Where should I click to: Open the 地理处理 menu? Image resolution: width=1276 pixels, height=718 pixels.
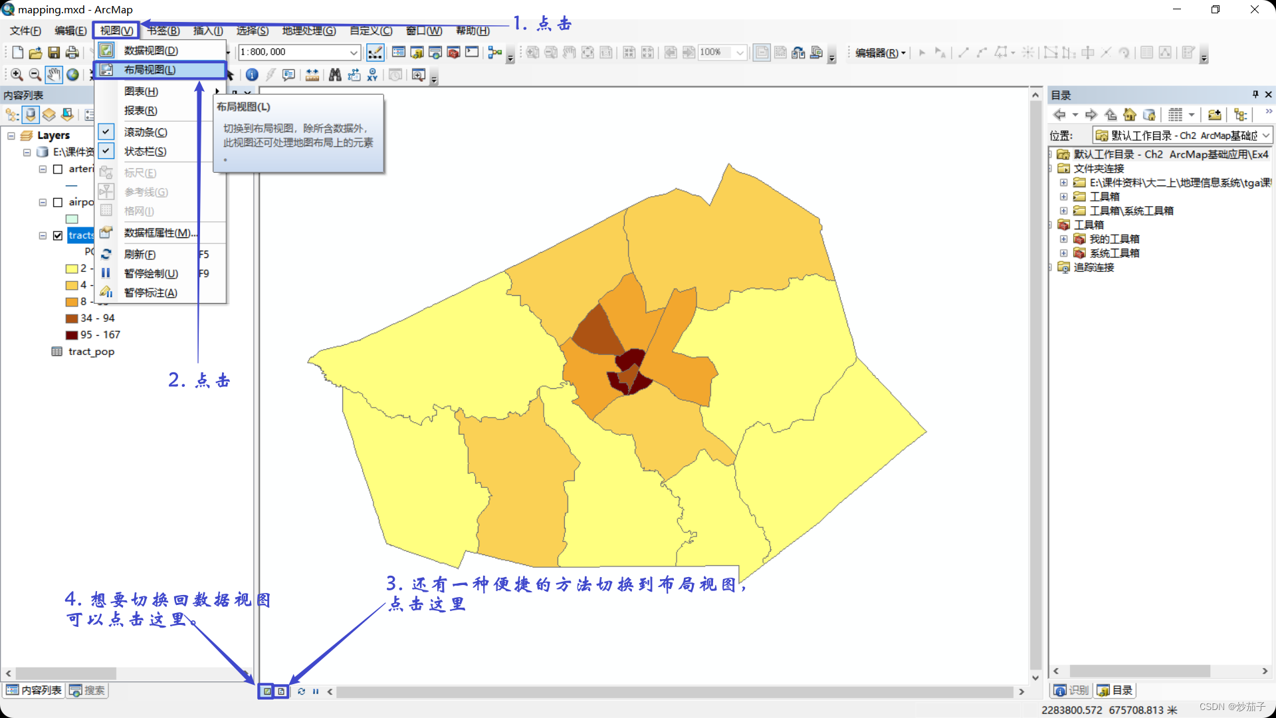pyautogui.click(x=308, y=31)
